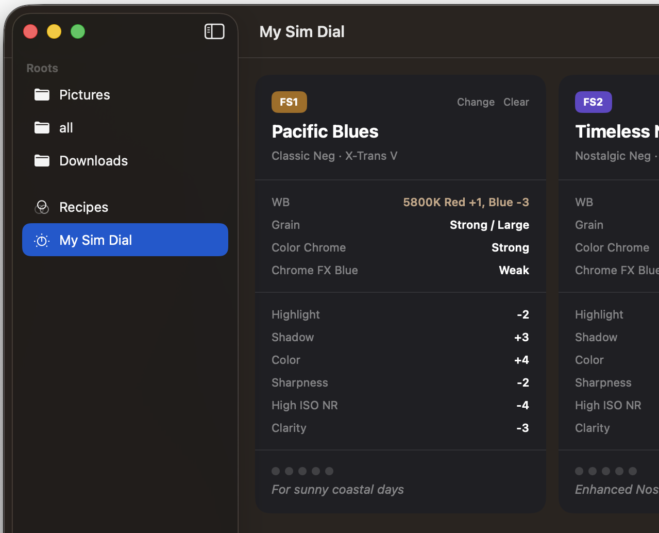Click Change on the FS1 card
The image size is (659, 533).
point(476,102)
